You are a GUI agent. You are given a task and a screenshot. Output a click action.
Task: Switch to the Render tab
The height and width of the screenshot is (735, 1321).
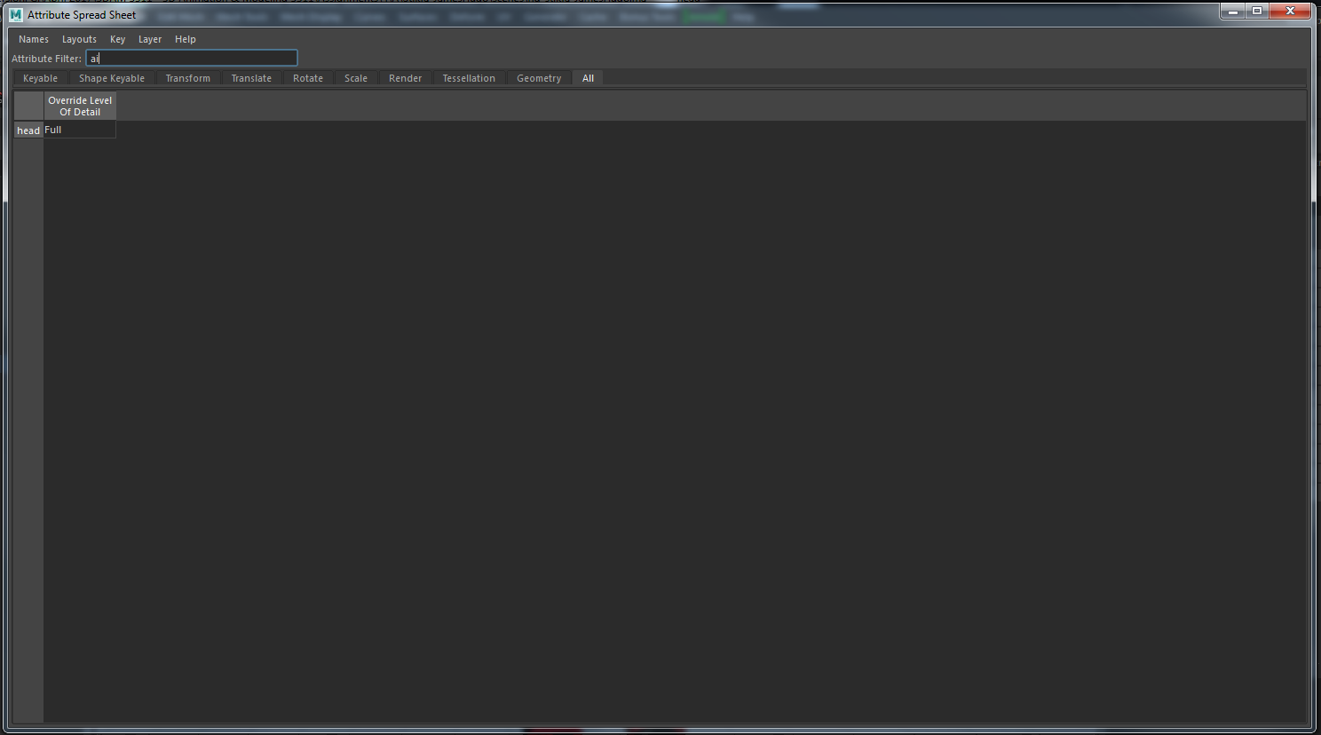pyautogui.click(x=406, y=78)
